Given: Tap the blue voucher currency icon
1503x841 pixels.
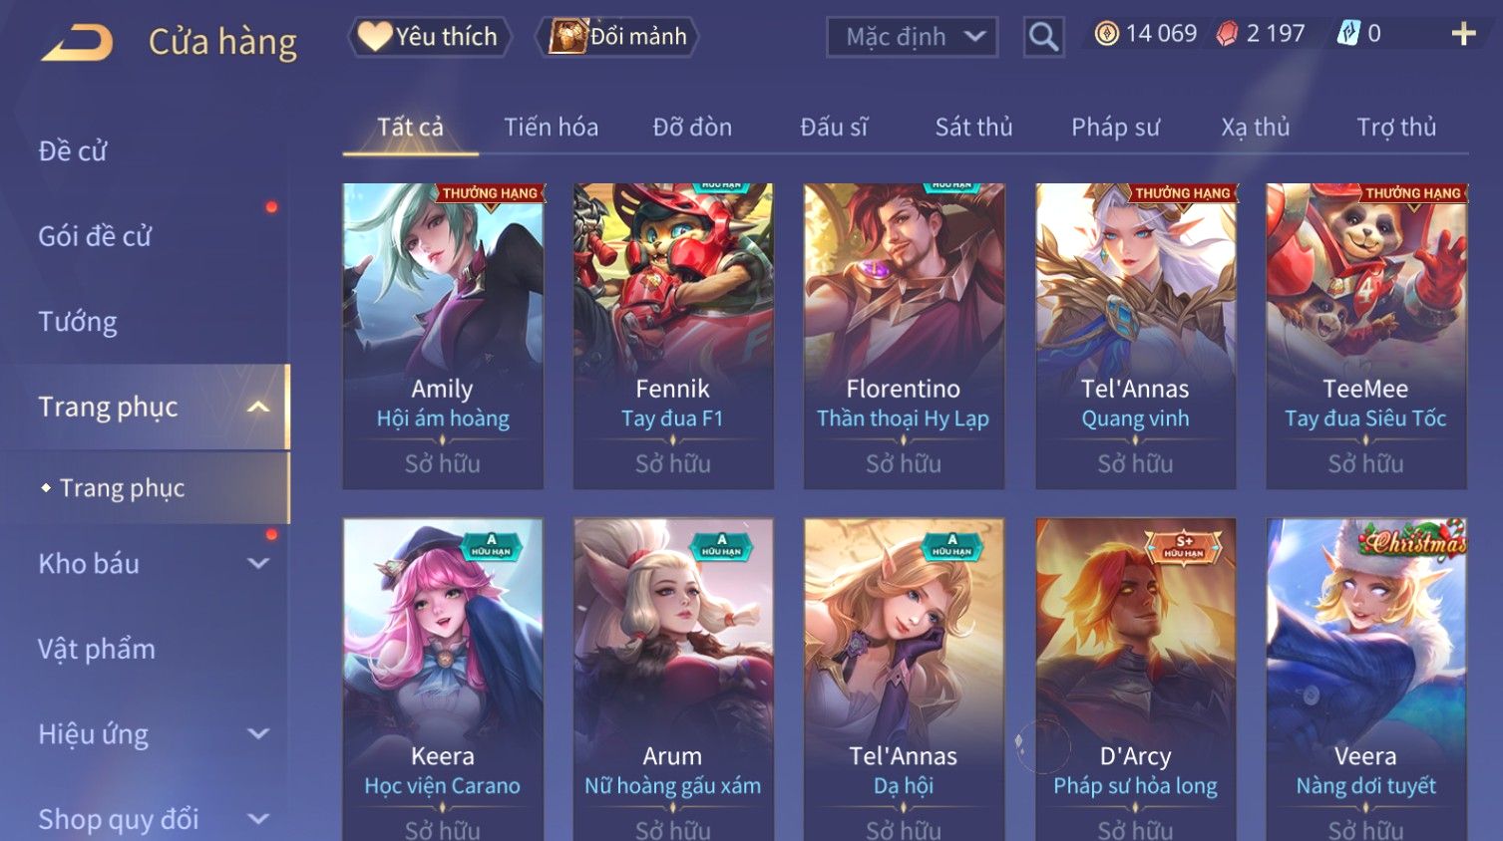Looking at the screenshot, I should (x=1348, y=34).
